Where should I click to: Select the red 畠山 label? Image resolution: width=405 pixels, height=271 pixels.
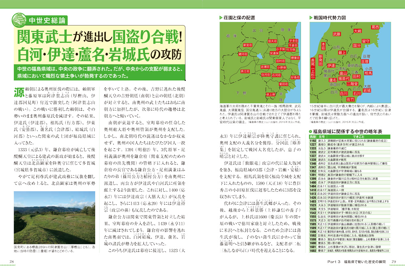pos(343,74)
